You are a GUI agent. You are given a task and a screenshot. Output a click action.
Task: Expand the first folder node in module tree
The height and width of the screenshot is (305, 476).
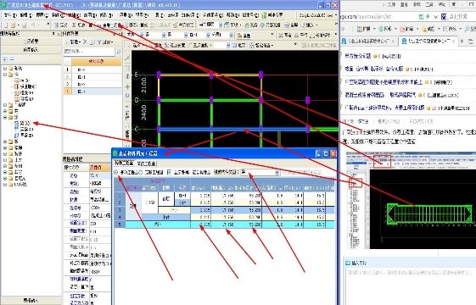coord(5,69)
